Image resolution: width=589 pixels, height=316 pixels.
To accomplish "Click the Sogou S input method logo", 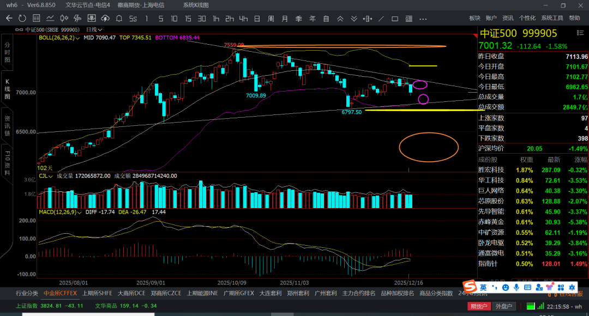I will click(x=470, y=287).
